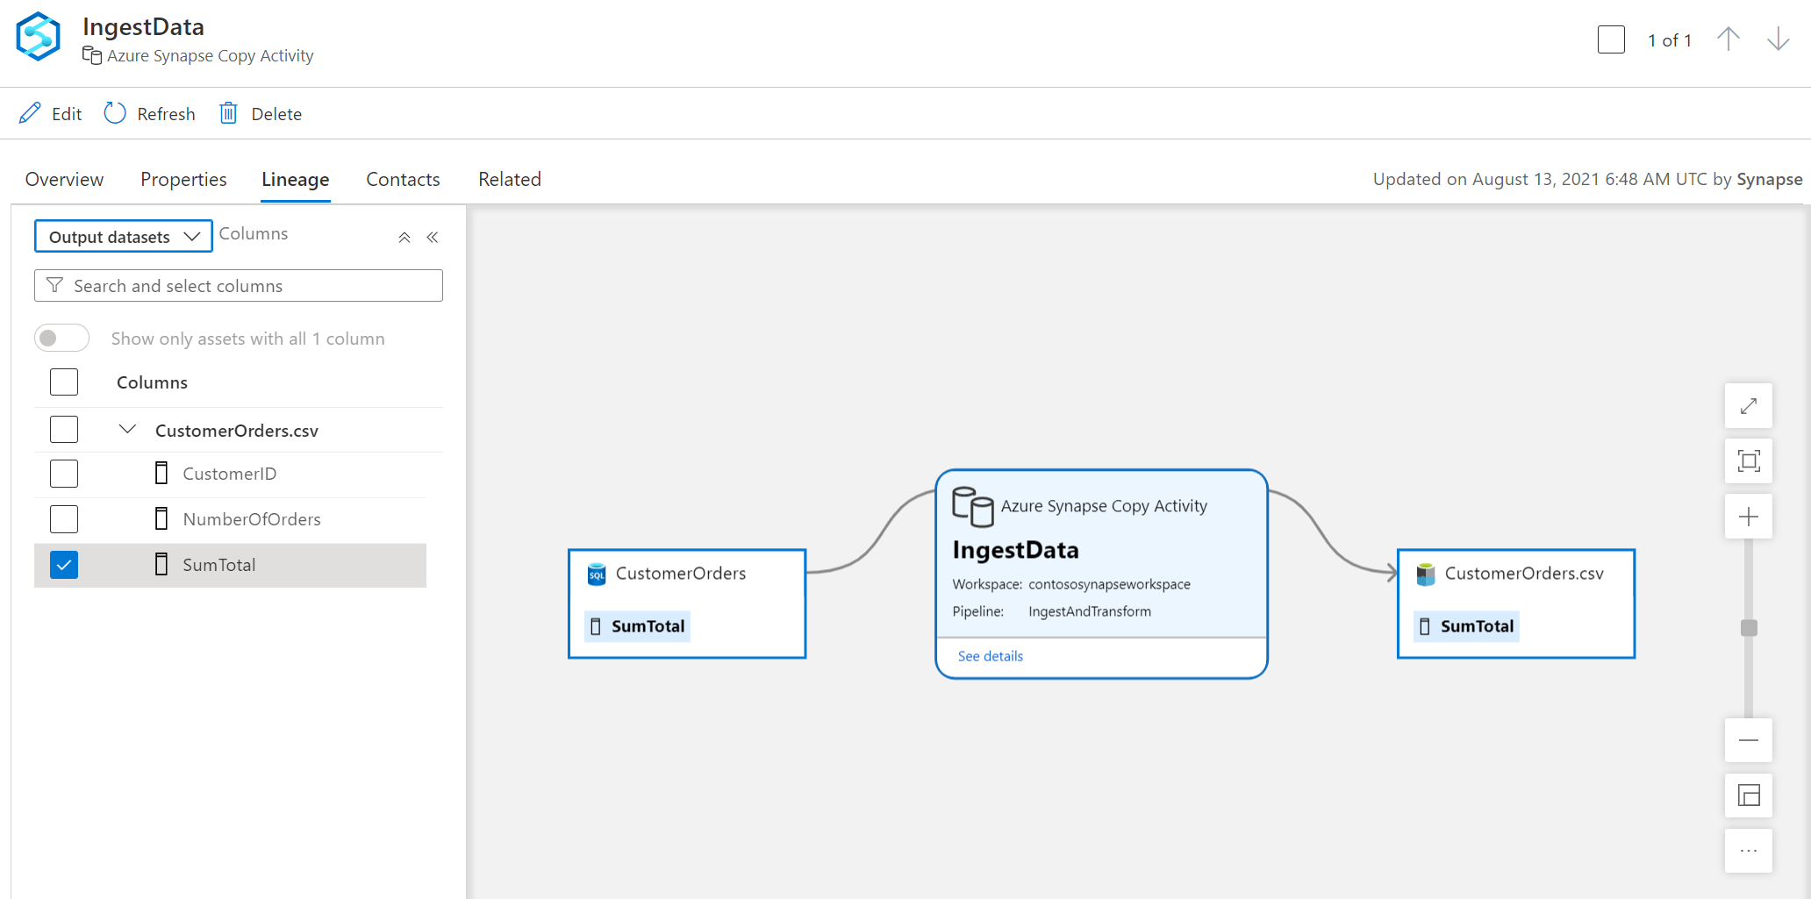Click the IngestData page title
Image resolution: width=1811 pixels, height=899 pixels.
click(143, 27)
